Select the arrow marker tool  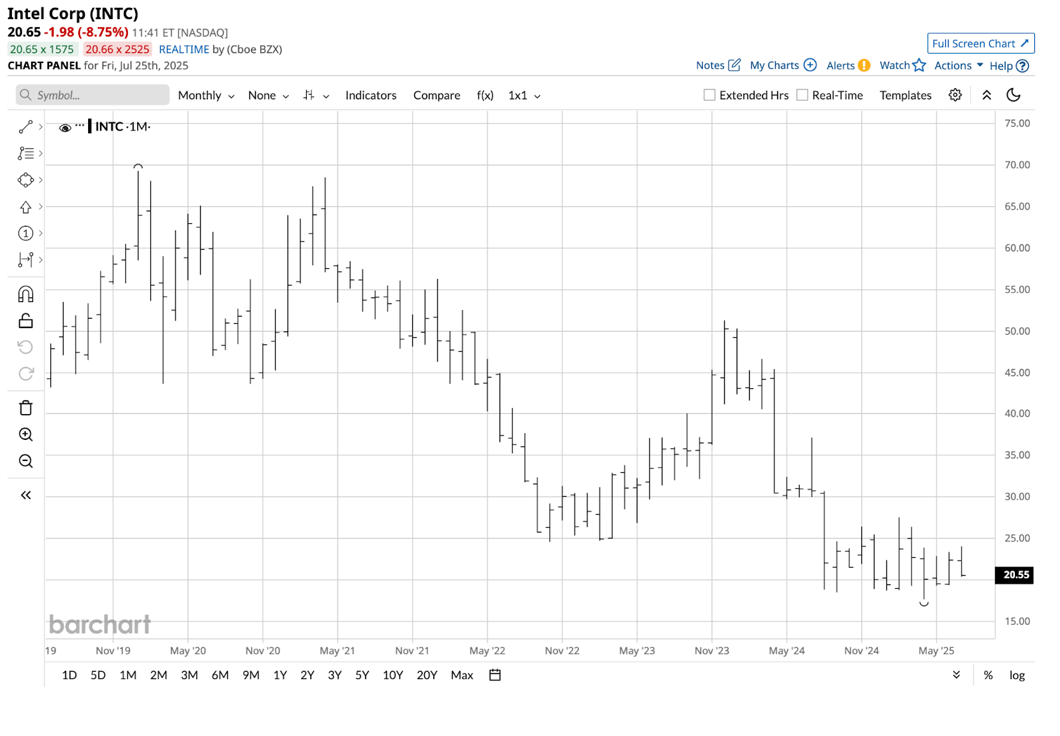[25, 207]
